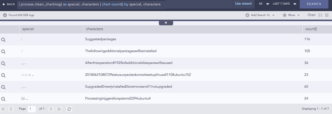Click the Use wizard link
332x114 pixels.
click(x=243, y=4)
